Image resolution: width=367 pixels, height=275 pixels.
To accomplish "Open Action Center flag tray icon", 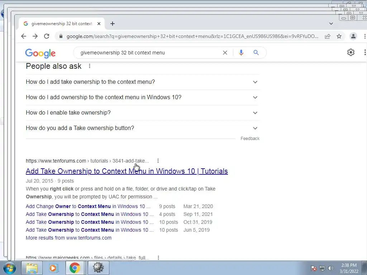I will tap(314, 269).
